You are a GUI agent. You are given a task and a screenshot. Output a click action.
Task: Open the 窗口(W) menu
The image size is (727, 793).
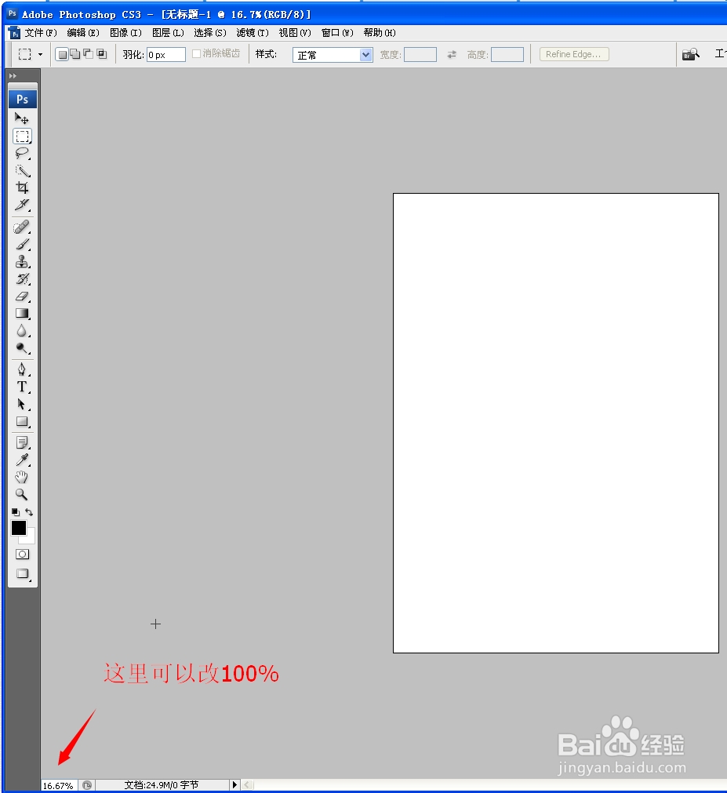(337, 33)
